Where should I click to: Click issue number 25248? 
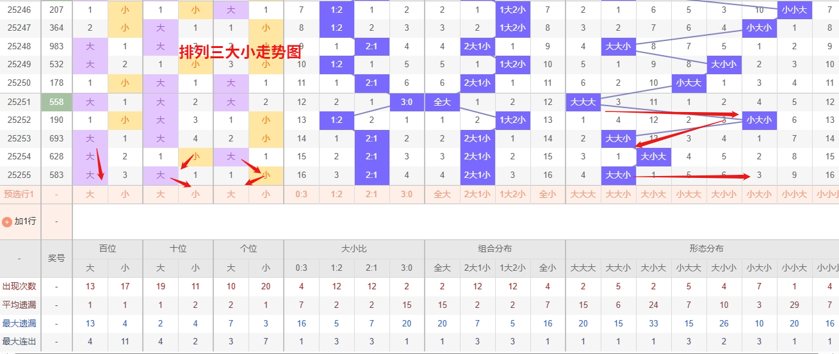point(19,46)
